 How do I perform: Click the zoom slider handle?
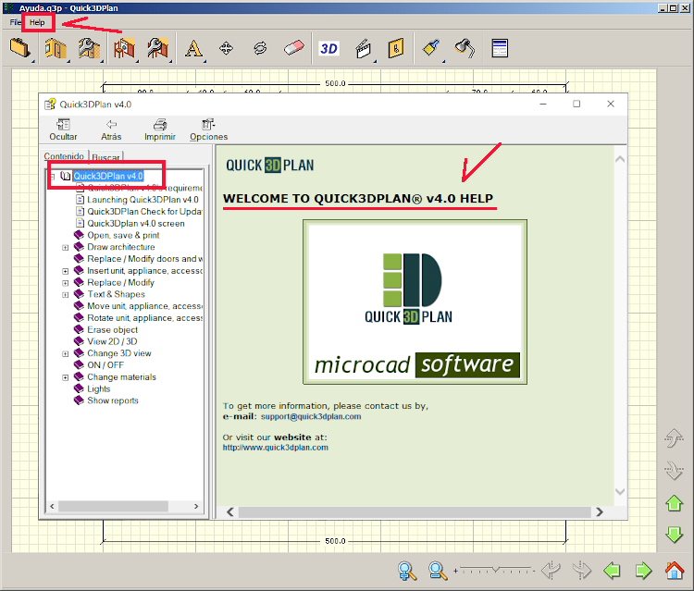coord(495,570)
